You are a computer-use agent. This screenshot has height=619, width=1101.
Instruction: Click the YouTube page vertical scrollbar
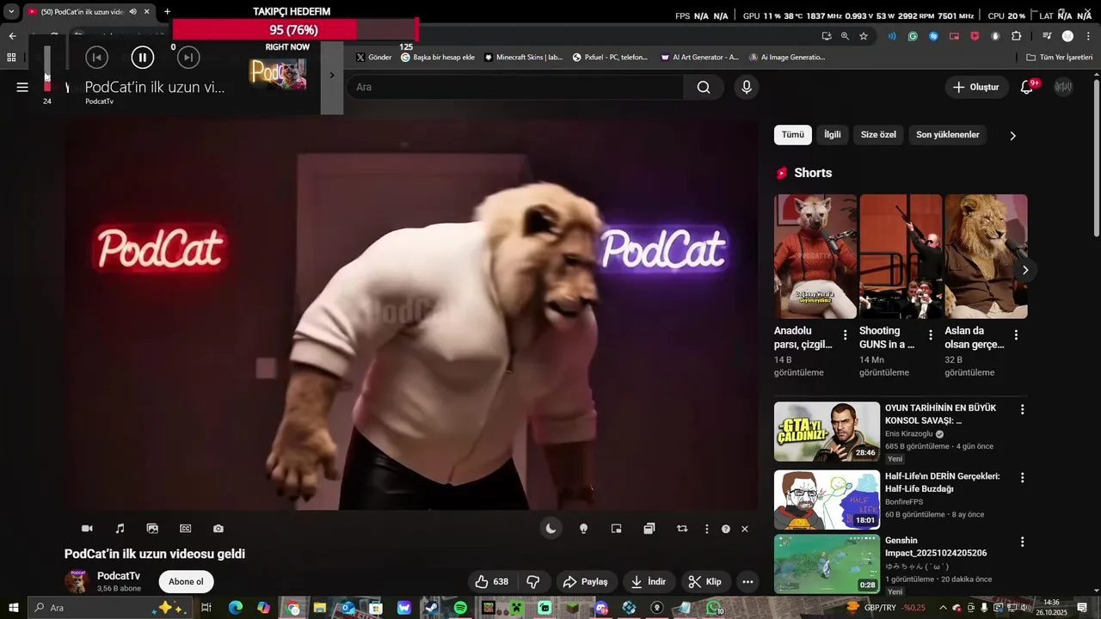[x=1095, y=159]
